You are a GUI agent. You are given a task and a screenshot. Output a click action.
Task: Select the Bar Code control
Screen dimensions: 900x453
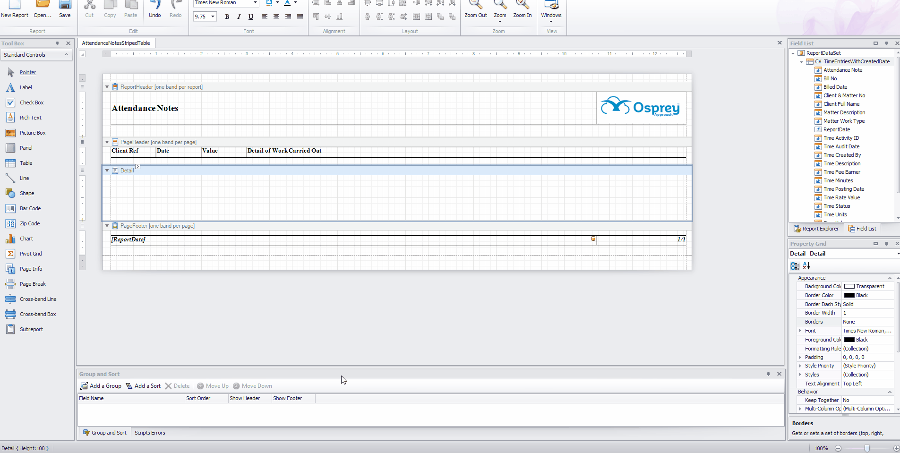(x=30, y=208)
